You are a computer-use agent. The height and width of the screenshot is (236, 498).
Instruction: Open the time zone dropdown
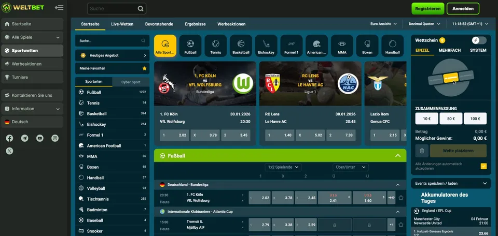470,24
